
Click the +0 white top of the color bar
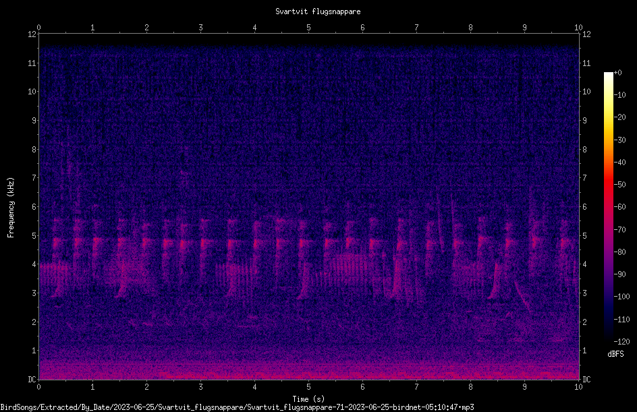pos(609,73)
